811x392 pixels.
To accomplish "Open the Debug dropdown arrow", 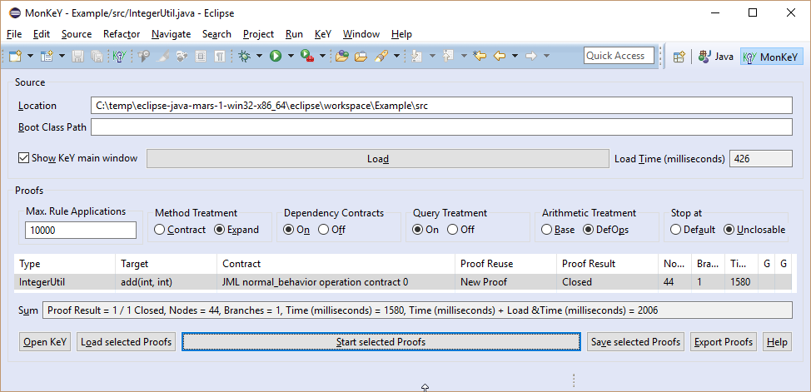I will [x=259, y=56].
